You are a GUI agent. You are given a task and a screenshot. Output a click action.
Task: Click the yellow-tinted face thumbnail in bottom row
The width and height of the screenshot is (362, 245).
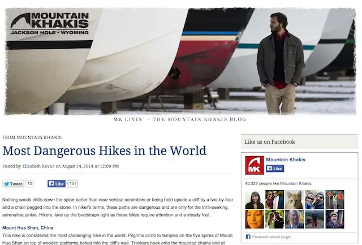[x=255, y=219]
